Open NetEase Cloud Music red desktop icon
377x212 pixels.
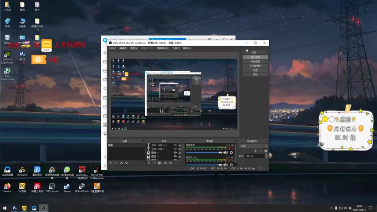pos(37,188)
